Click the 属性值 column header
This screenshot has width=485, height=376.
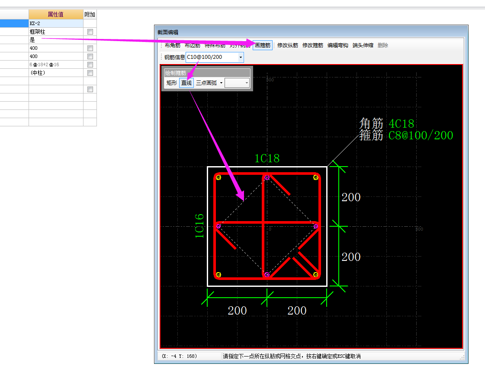point(56,15)
